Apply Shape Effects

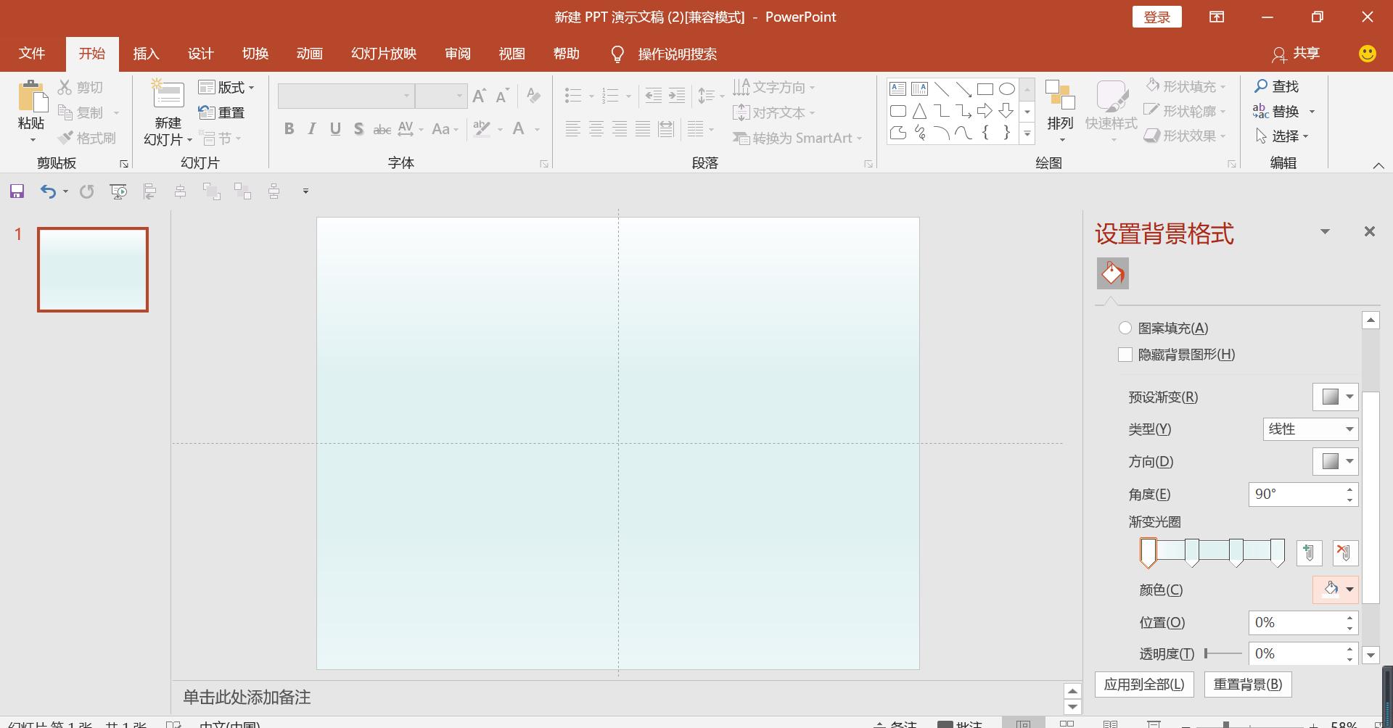[x=1185, y=136]
